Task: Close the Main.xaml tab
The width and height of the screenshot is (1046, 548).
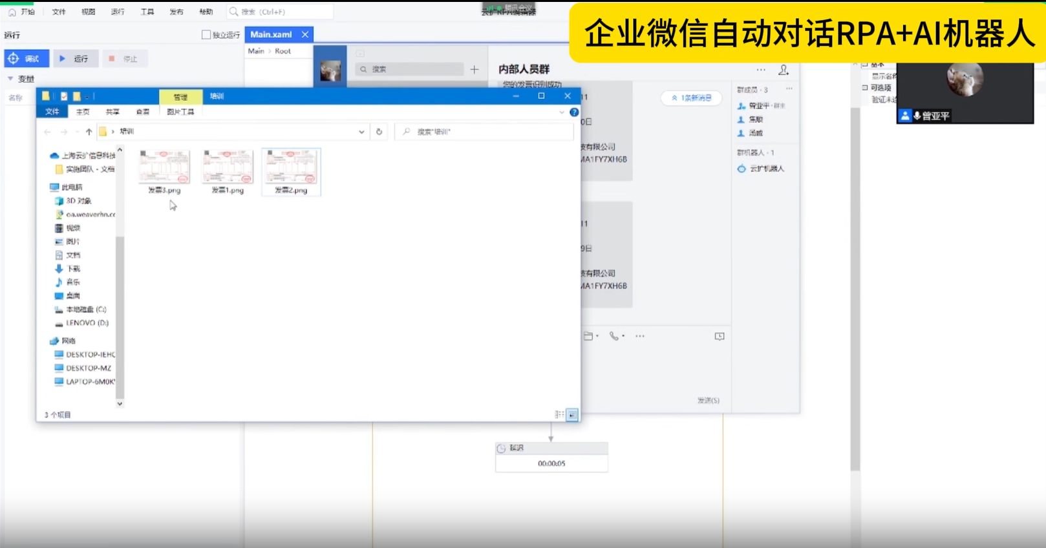Action: click(305, 34)
